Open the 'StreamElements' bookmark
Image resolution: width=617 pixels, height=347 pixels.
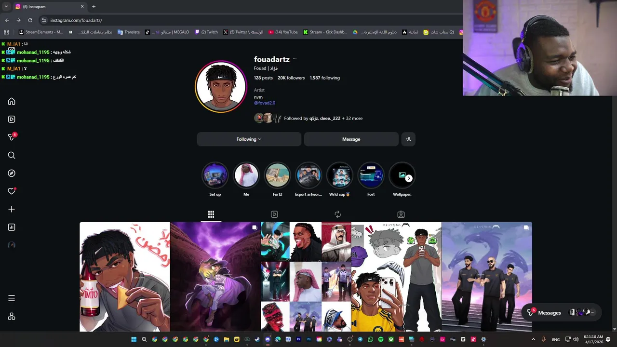pos(40,32)
